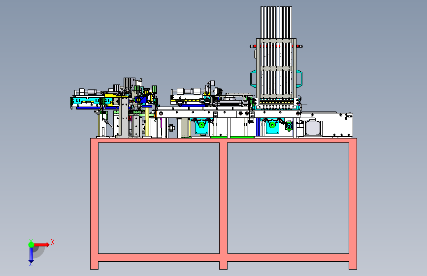Select the pink frame's bottom horizontal rail
This screenshot has width=427, height=276.
(x=223, y=257)
